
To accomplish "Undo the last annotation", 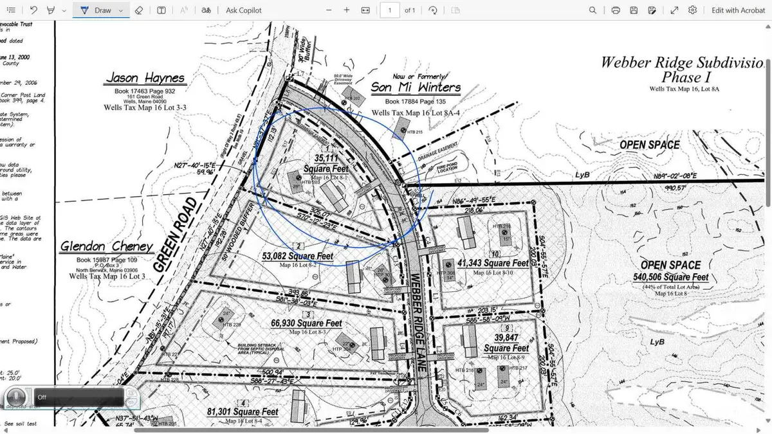I will point(33,10).
